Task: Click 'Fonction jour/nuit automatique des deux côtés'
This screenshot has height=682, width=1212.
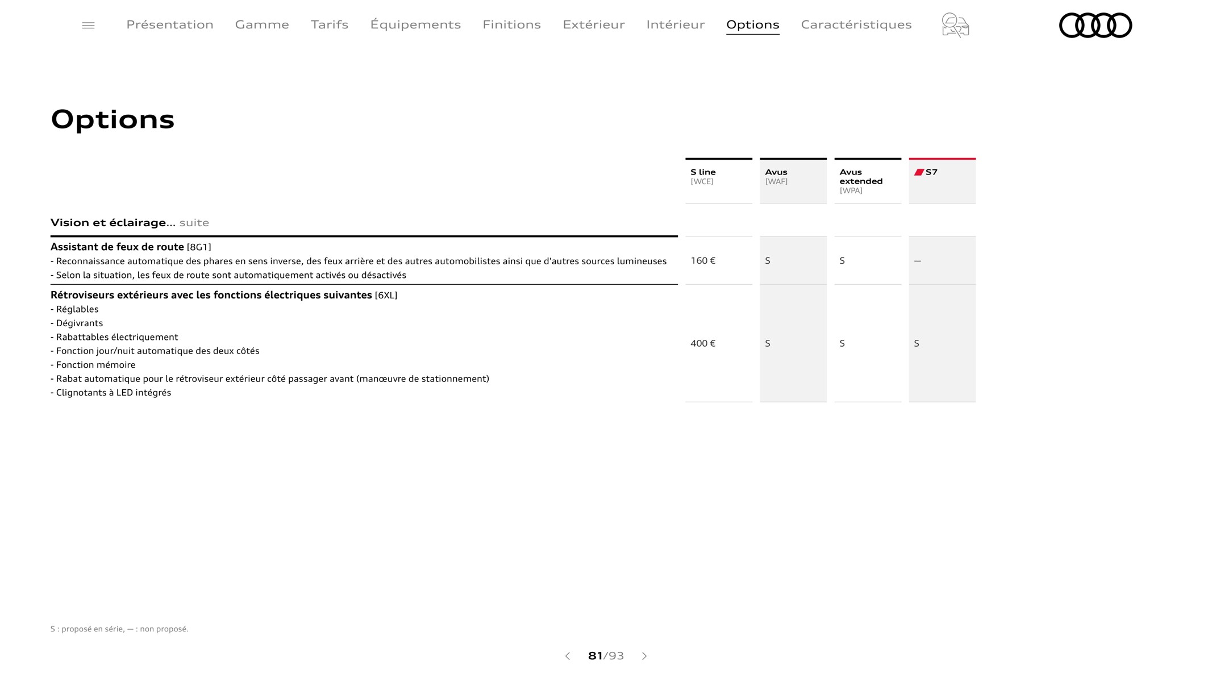Action: pos(155,351)
